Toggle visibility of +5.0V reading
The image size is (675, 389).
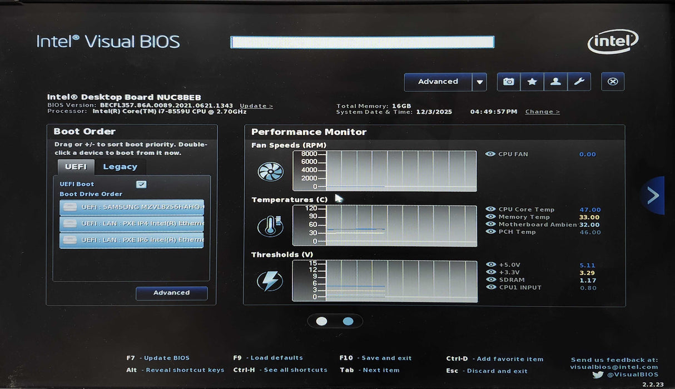point(490,265)
